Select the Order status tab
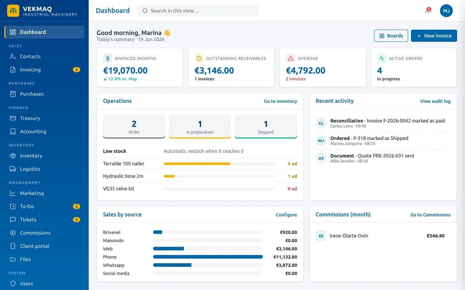Image resolution: width=465 pixels, height=290 pixels. pyautogui.click(x=134, y=126)
